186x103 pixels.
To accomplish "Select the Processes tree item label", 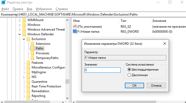I will [x=42, y=53].
